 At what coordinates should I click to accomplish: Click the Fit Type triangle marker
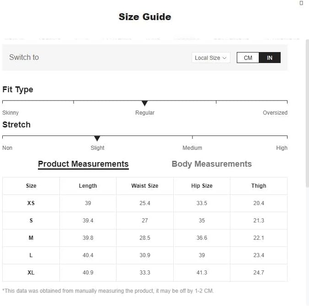[145, 104]
